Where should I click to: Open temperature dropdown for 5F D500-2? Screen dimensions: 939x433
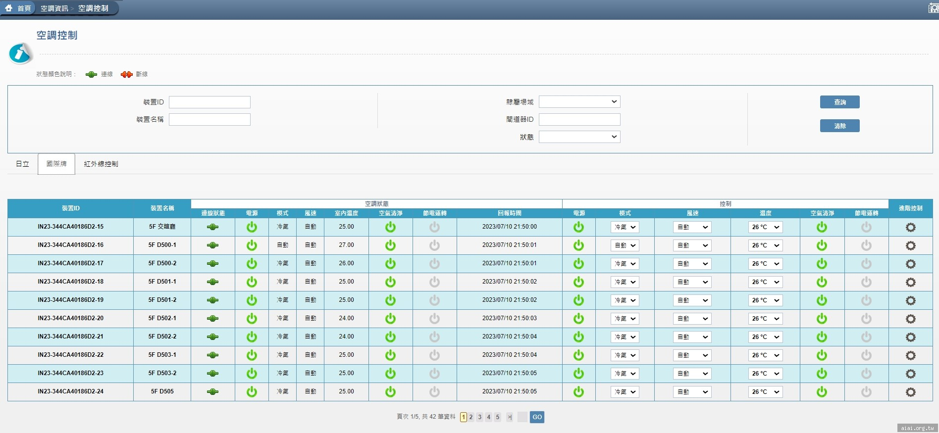click(765, 264)
